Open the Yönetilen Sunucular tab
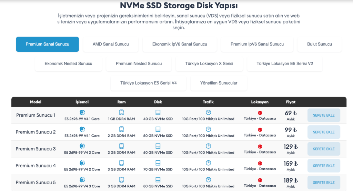 [219, 83]
